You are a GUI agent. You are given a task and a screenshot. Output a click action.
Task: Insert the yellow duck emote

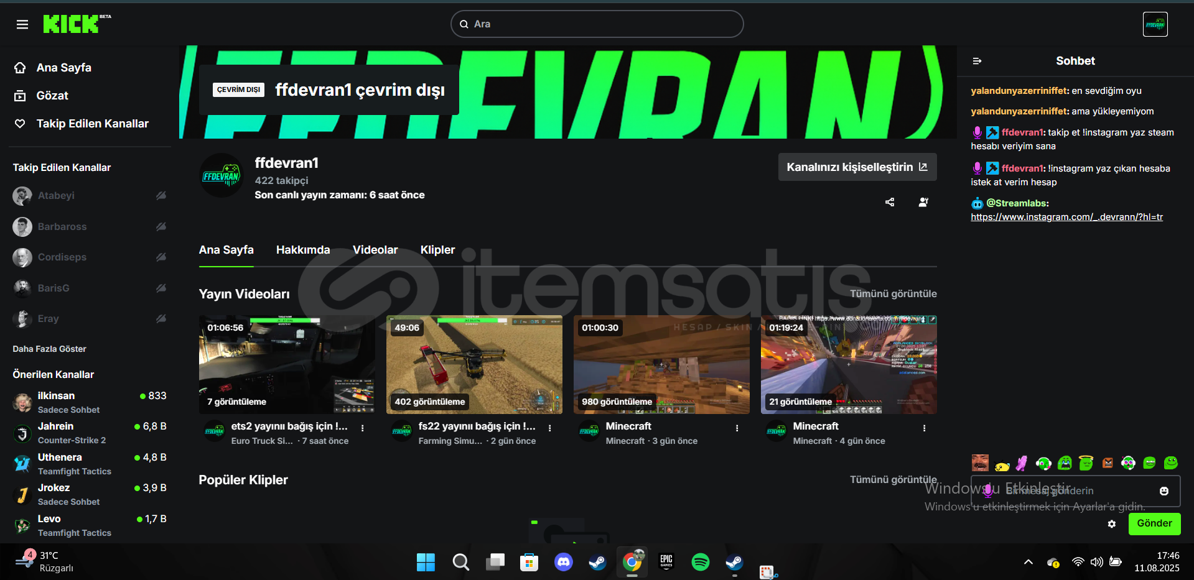click(1002, 464)
